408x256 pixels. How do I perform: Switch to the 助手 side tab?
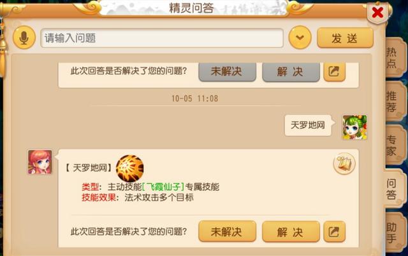tap(393, 232)
